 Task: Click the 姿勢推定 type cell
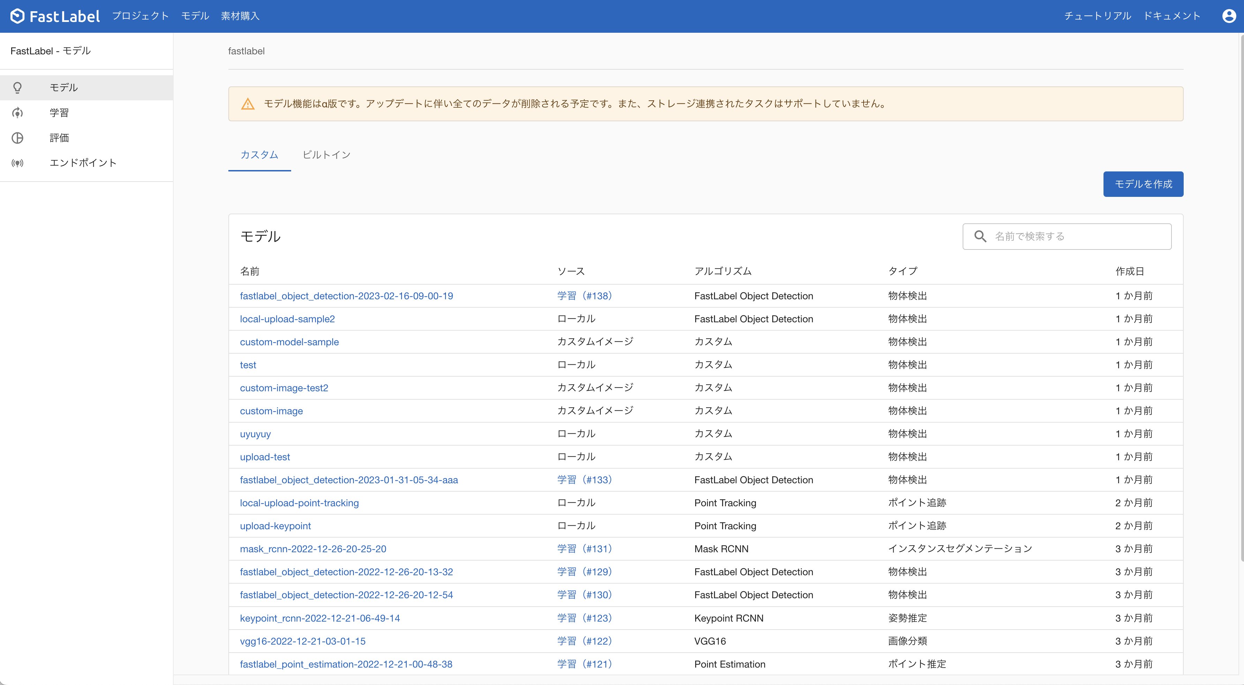(x=908, y=618)
